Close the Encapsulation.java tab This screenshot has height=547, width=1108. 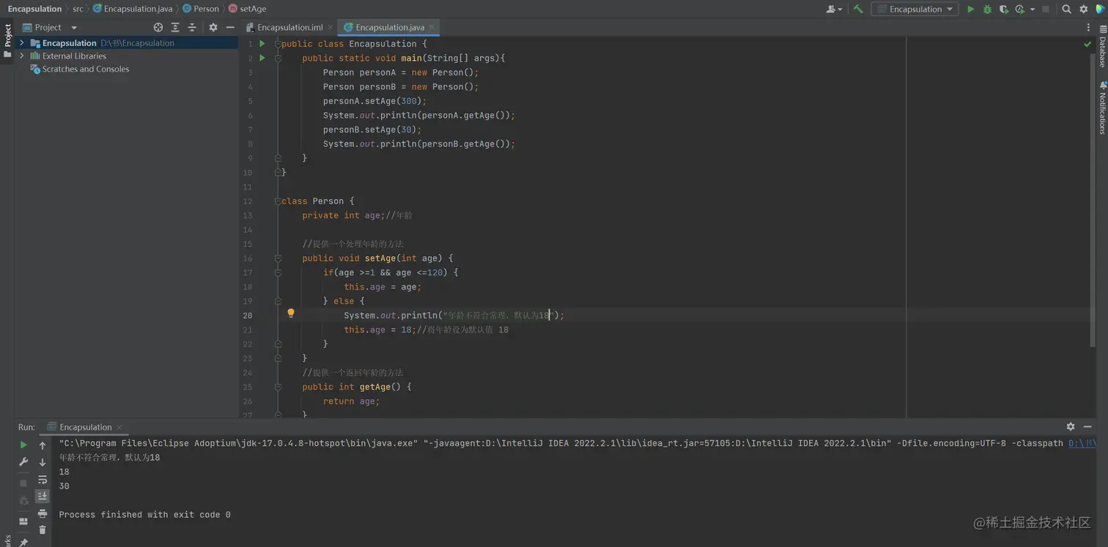(x=432, y=27)
